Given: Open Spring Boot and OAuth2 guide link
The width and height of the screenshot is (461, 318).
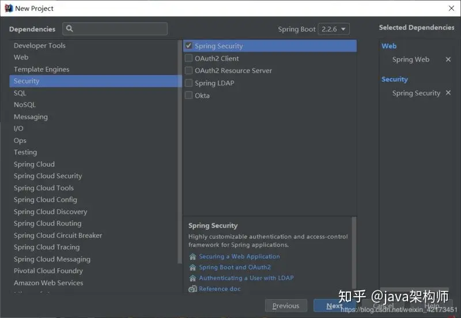Looking at the screenshot, I should [x=235, y=267].
